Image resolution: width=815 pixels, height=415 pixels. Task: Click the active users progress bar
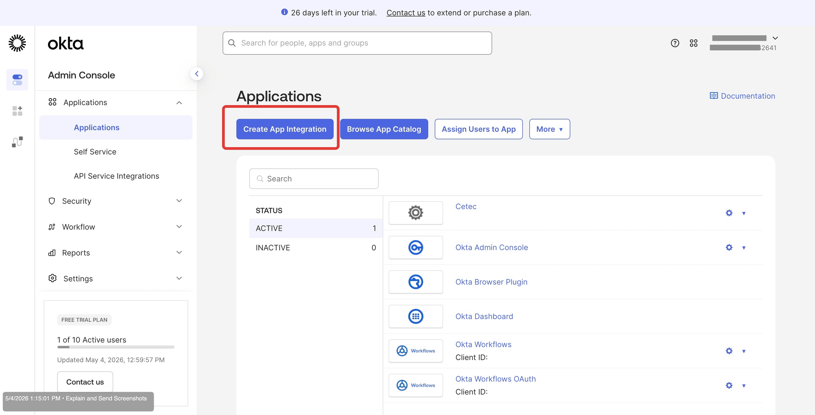[x=116, y=347]
